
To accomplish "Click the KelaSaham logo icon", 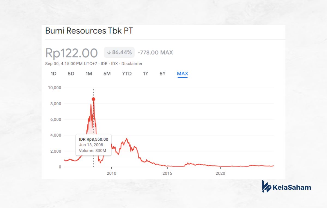I will click(x=267, y=186).
